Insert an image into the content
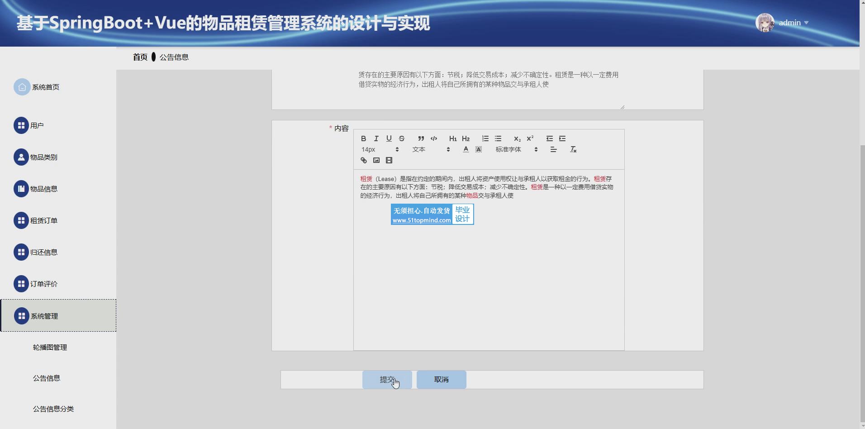865x429 pixels. [376, 160]
